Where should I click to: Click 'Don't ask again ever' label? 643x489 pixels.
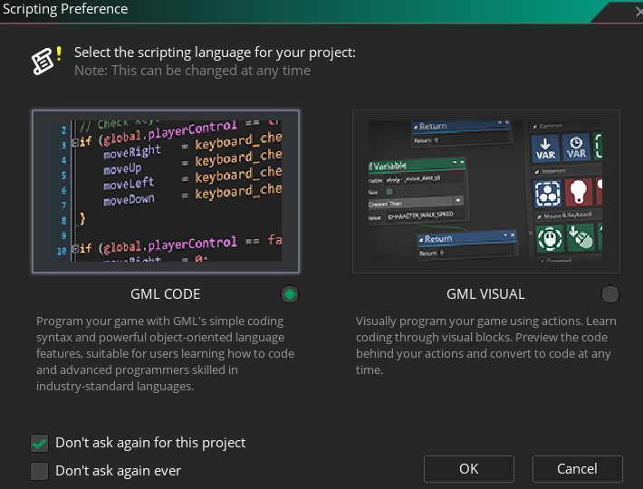click(x=118, y=471)
